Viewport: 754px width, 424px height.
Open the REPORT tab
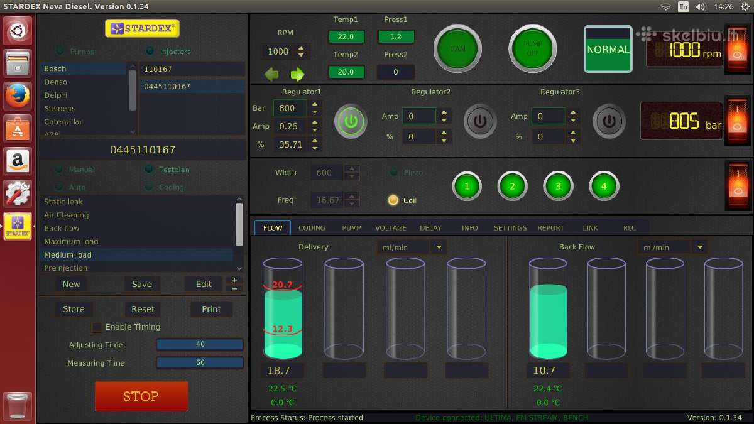coord(551,227)
